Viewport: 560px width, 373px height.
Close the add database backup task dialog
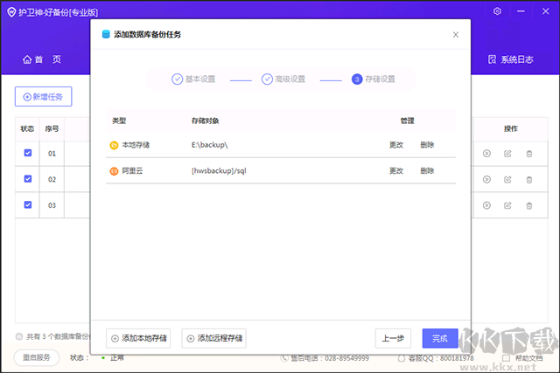click(455, 35)
